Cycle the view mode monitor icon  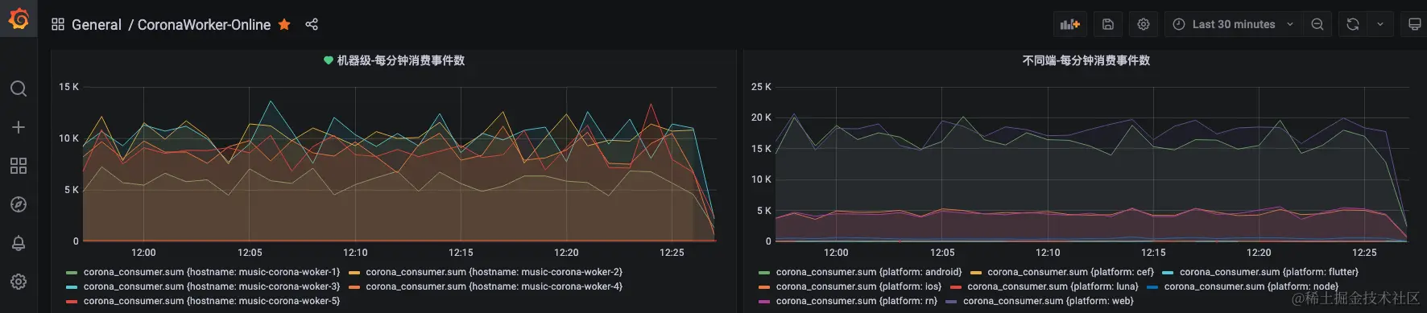[1414, 24]
